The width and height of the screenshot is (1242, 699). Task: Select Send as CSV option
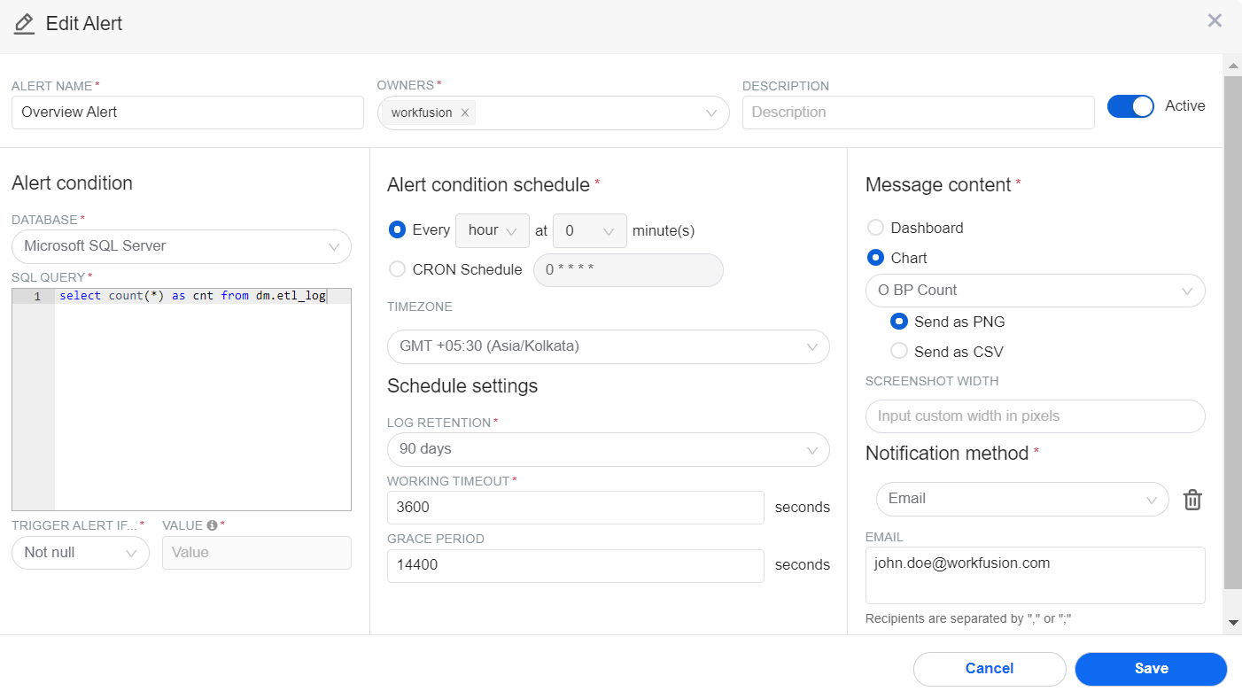click(899, 351)
